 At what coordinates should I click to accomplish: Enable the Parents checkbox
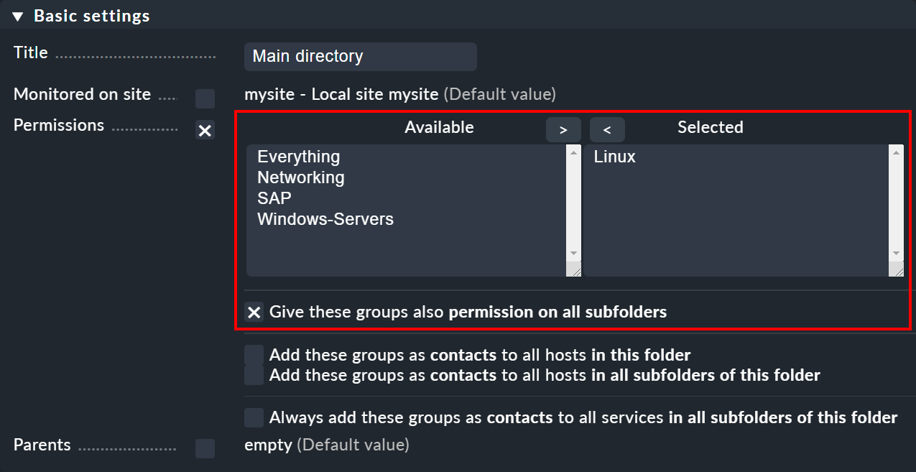(x=205, y=448)
